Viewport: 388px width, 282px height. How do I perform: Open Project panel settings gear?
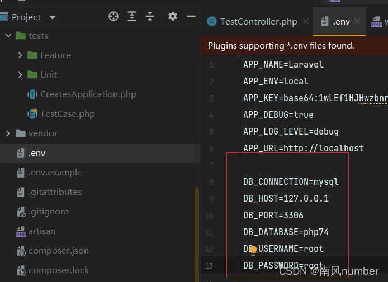pos(172,17)
